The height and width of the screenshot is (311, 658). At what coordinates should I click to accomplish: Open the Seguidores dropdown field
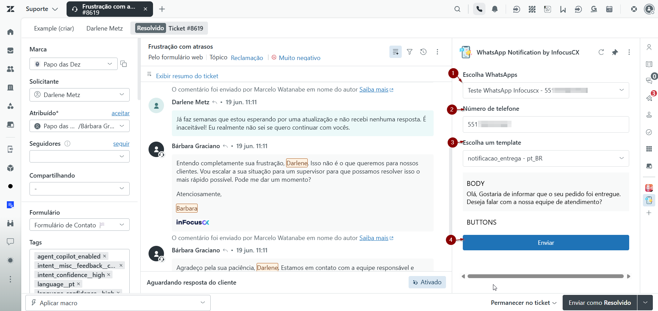coord(80,156)
